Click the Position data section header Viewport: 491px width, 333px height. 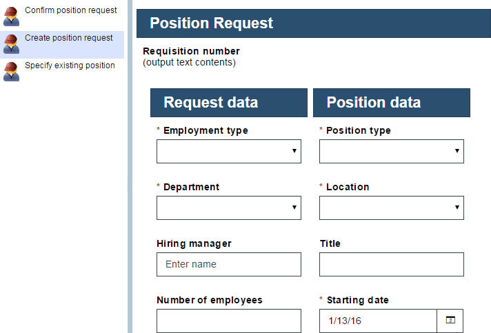point(391,103)
